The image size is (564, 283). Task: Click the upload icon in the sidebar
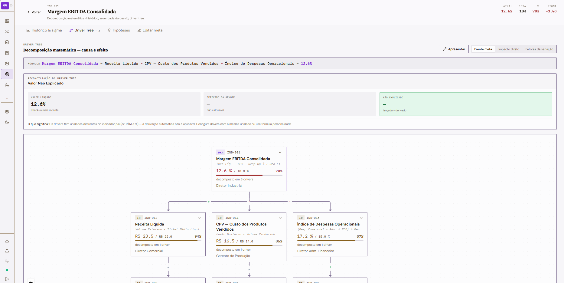[7, 251]
